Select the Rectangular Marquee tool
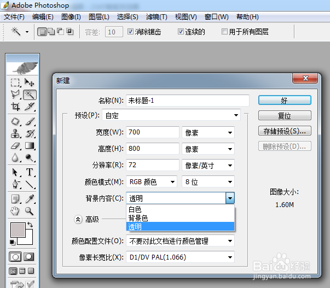 pyautogui.click(x=15, y=83)
